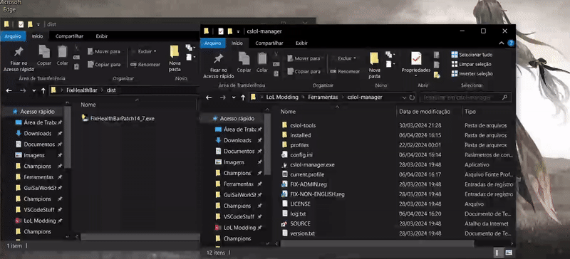Click Nova pasta in cslol-manager ribbon

pos(375,65)
